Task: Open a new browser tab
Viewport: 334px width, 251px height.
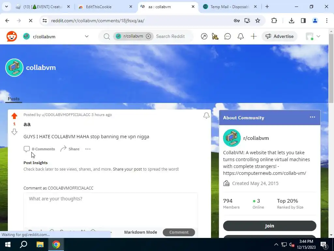Action: coord(267,7)
